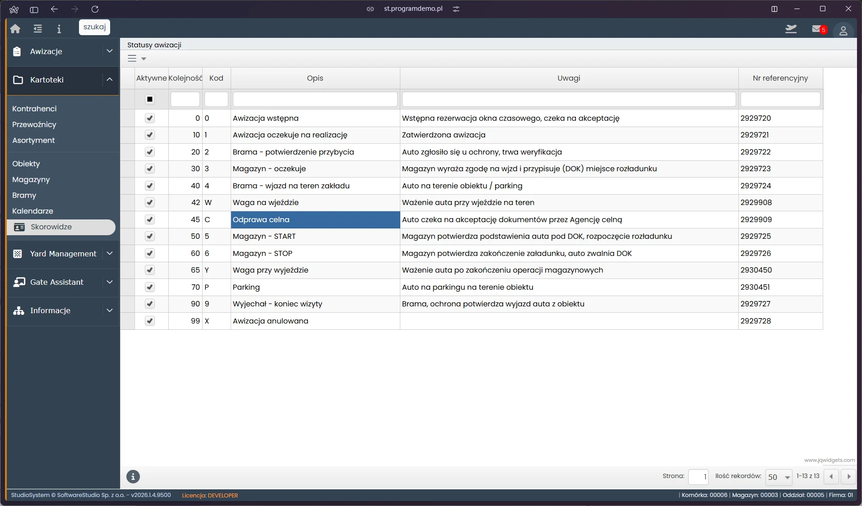Uncheck Aktywne for Brama - potwierdzenie przybycia

[x=150, y=152]
